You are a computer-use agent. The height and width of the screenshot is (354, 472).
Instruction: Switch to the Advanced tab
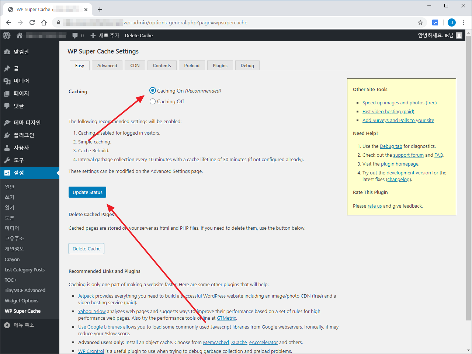[x=107, y=65]
